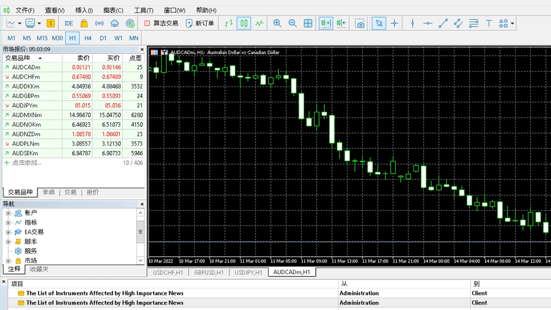Open the screenshot camera tool
The image size is (551, 310).
tap(359, 23)
